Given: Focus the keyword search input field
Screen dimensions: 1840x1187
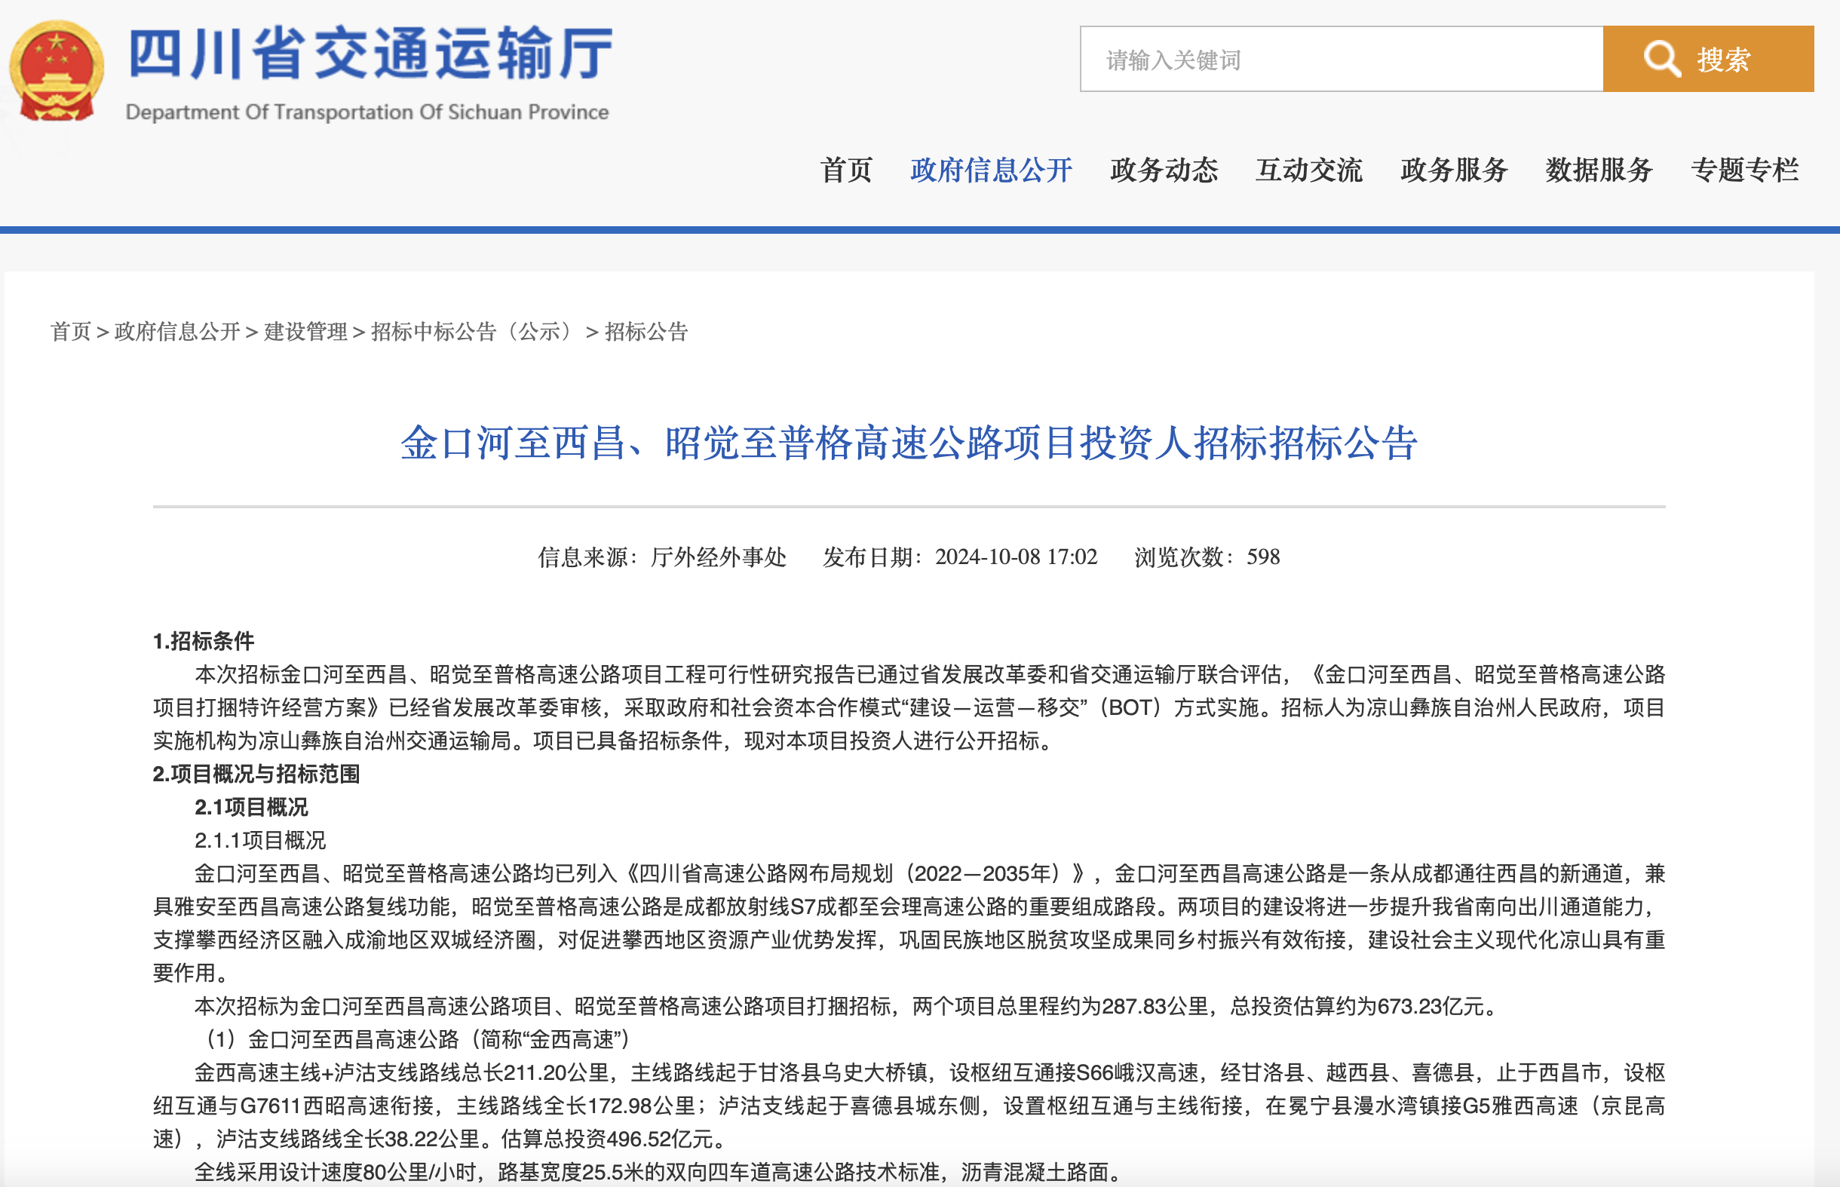Looking at the screenshot, I should [1342, 60].
